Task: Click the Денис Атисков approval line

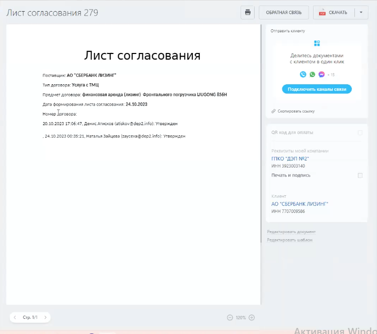Action: coord(110,124)
